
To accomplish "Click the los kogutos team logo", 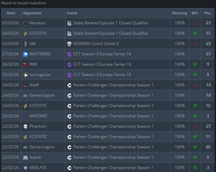I will [x=25, y=75].
